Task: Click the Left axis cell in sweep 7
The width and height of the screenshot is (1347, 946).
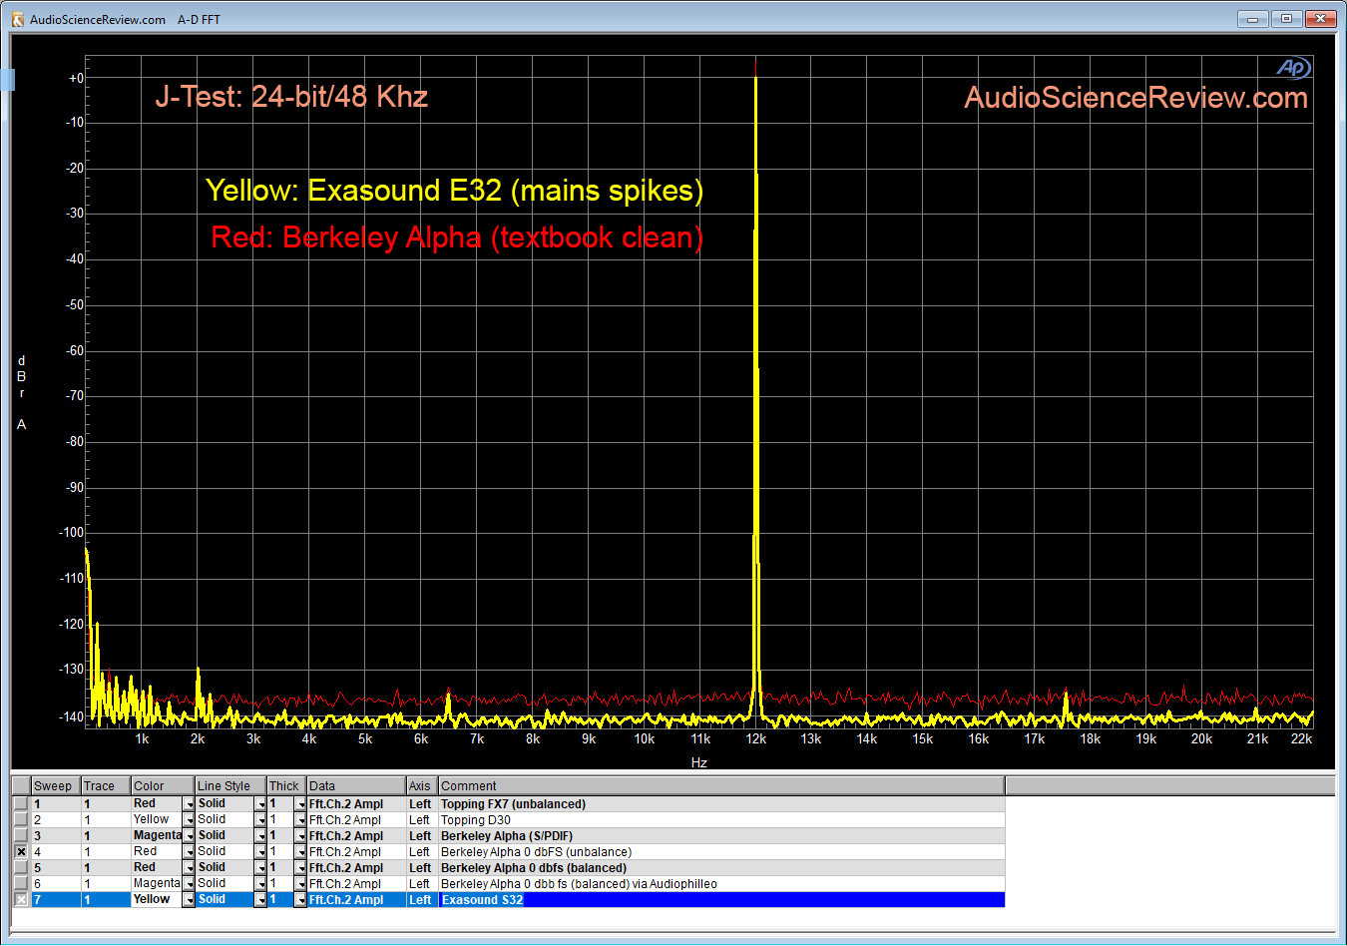Action: [x=422, y=900]
